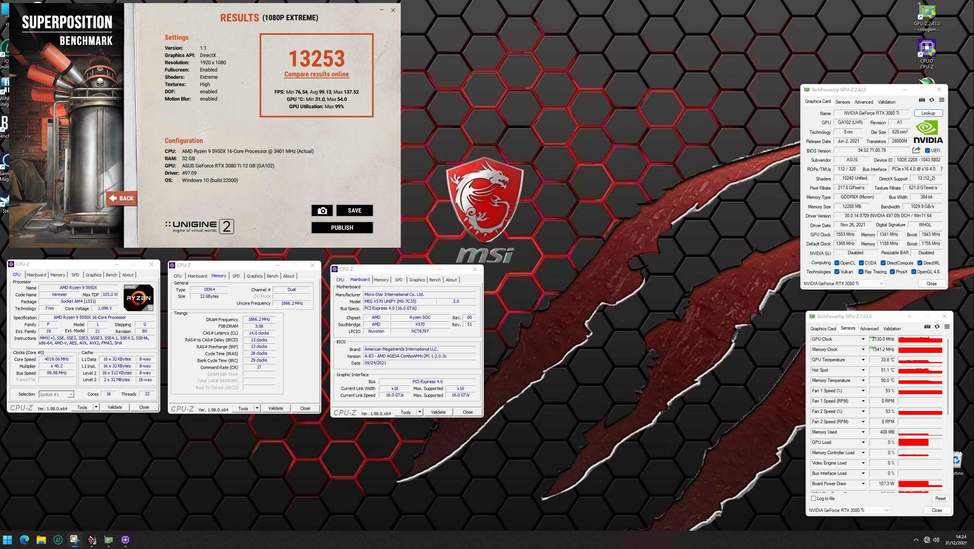Toggle the Ray Tracing checkbox
Screen dimensions: 974x549
[x=861, y=272]
